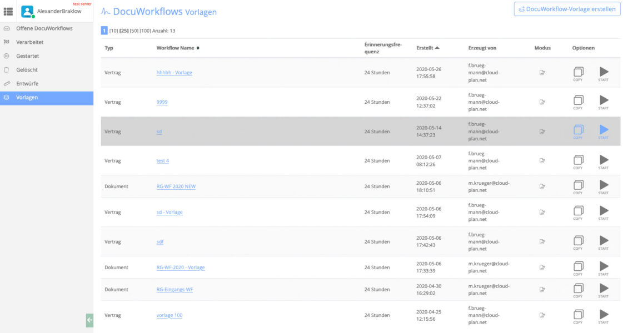Start the '9999' workflow template
The image size is (628, 333).
point(604,100)
